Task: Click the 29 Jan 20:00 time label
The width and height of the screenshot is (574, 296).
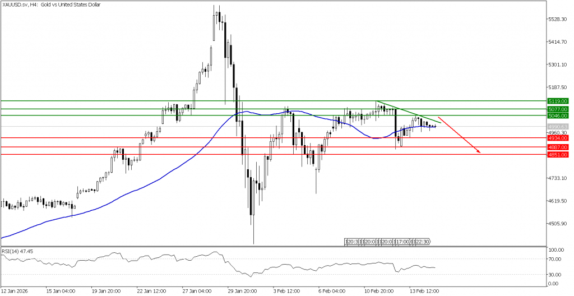Action: (243, 292)
